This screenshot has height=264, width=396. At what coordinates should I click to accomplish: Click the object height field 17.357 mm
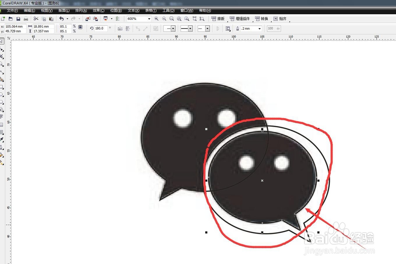coord(44,31)
